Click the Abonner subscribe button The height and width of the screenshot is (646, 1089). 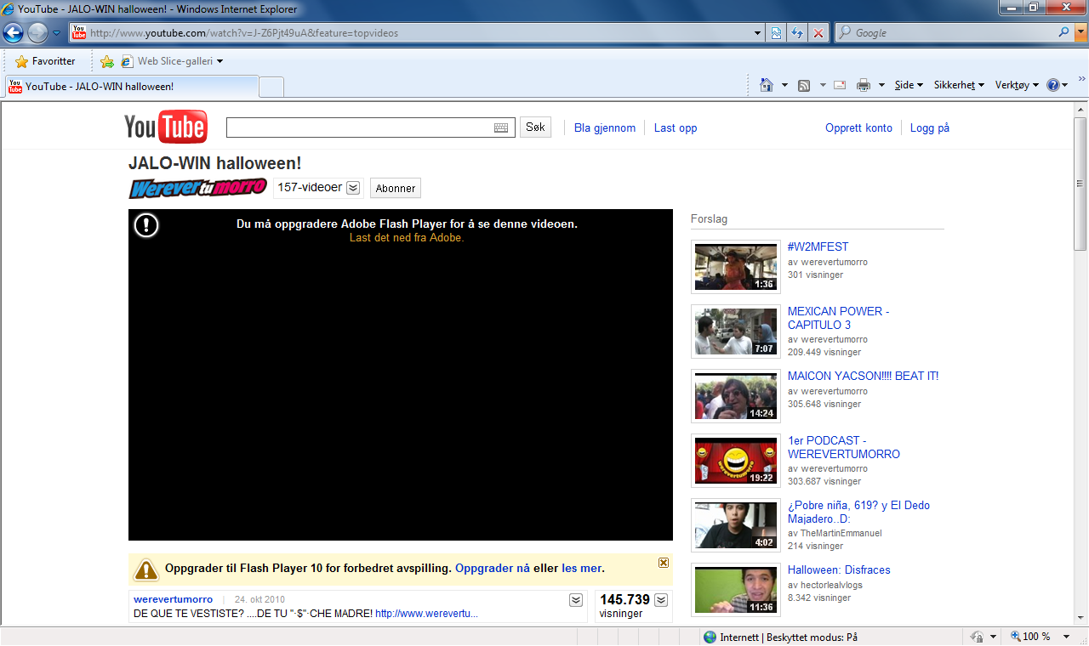click(396, 188)
